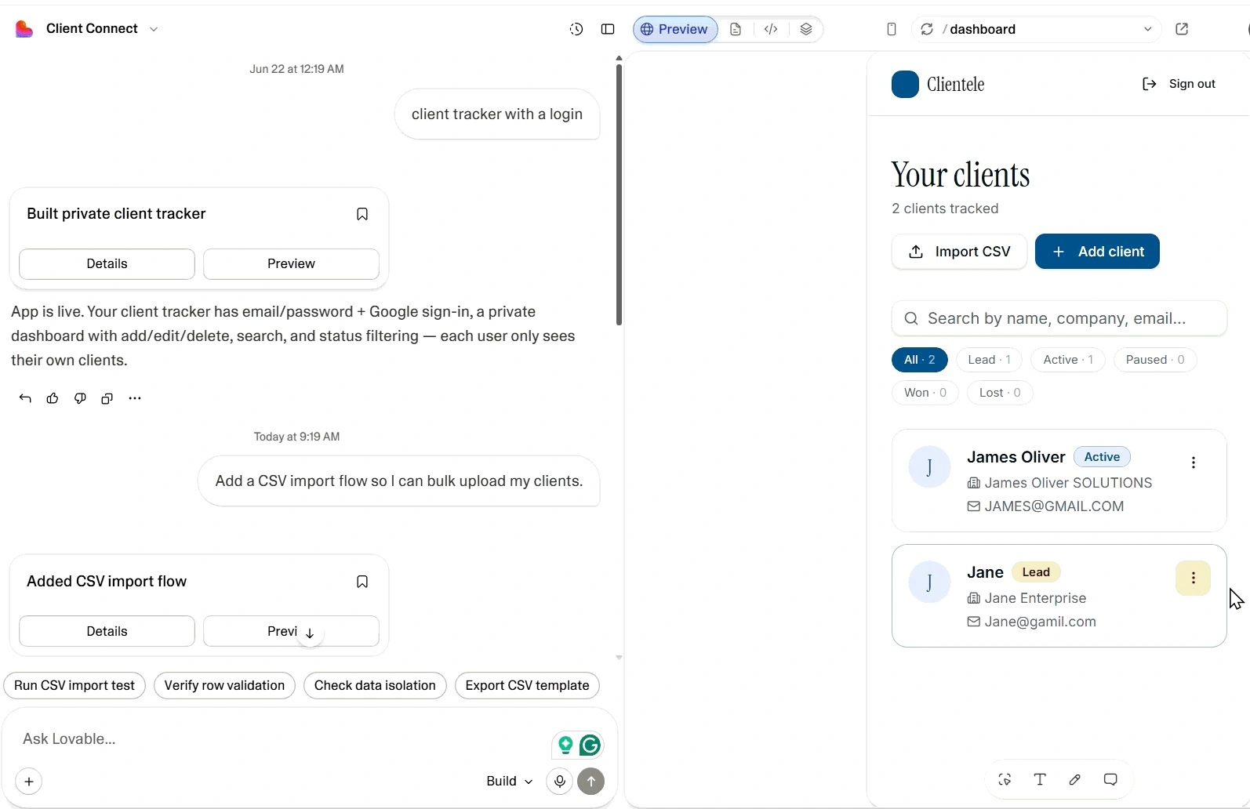1250x809 pixels.
Task: Select the text T edit tool
Action: [x=1040, y=779]
